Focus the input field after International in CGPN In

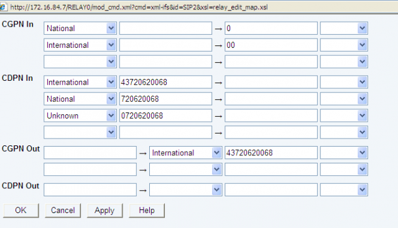(165, 45)
